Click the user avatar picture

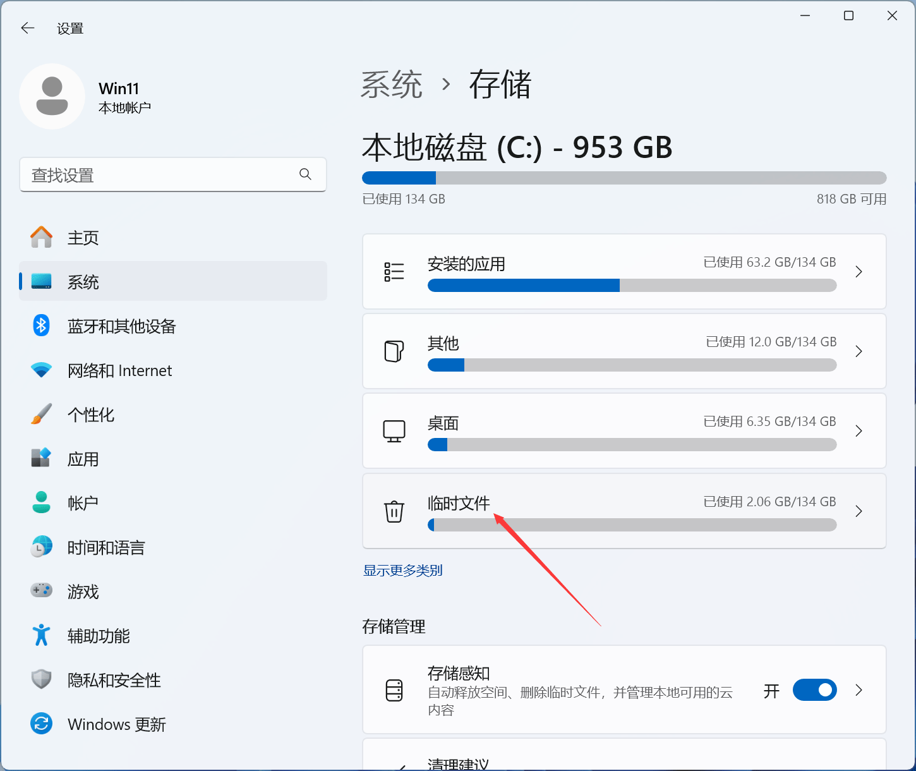click(x=52, y=97)
